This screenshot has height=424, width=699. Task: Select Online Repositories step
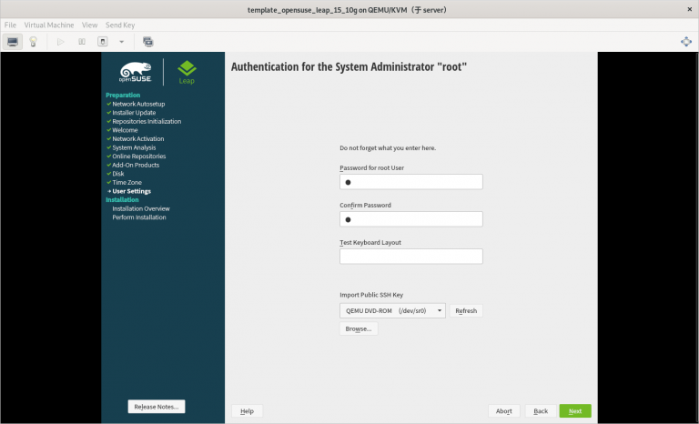[x=139, y=156]
